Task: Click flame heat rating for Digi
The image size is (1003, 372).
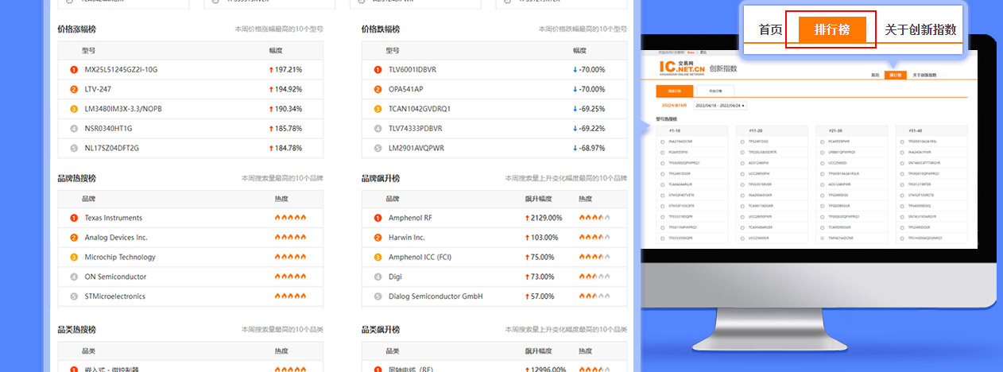Action: pos(594,277)
